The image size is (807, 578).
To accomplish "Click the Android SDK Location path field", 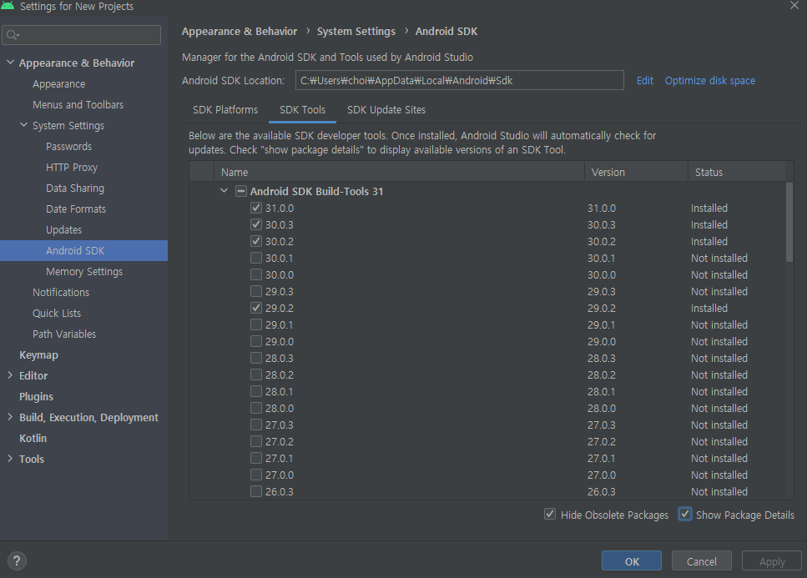I will point(460,80).
